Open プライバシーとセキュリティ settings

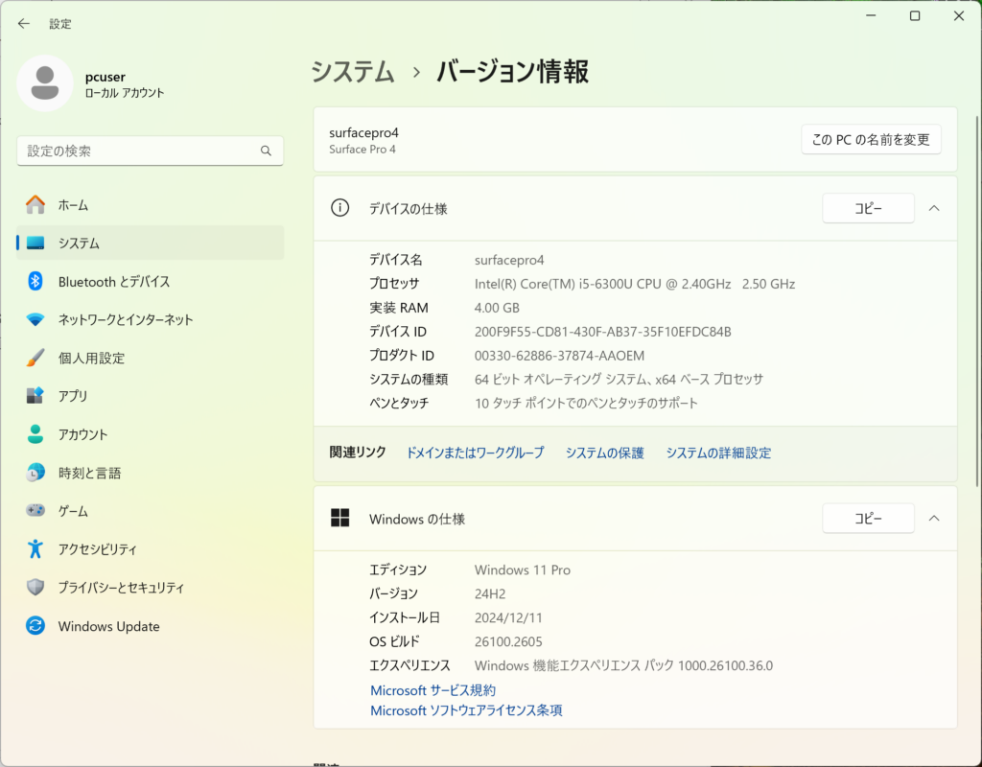click(x=151, y=588)
